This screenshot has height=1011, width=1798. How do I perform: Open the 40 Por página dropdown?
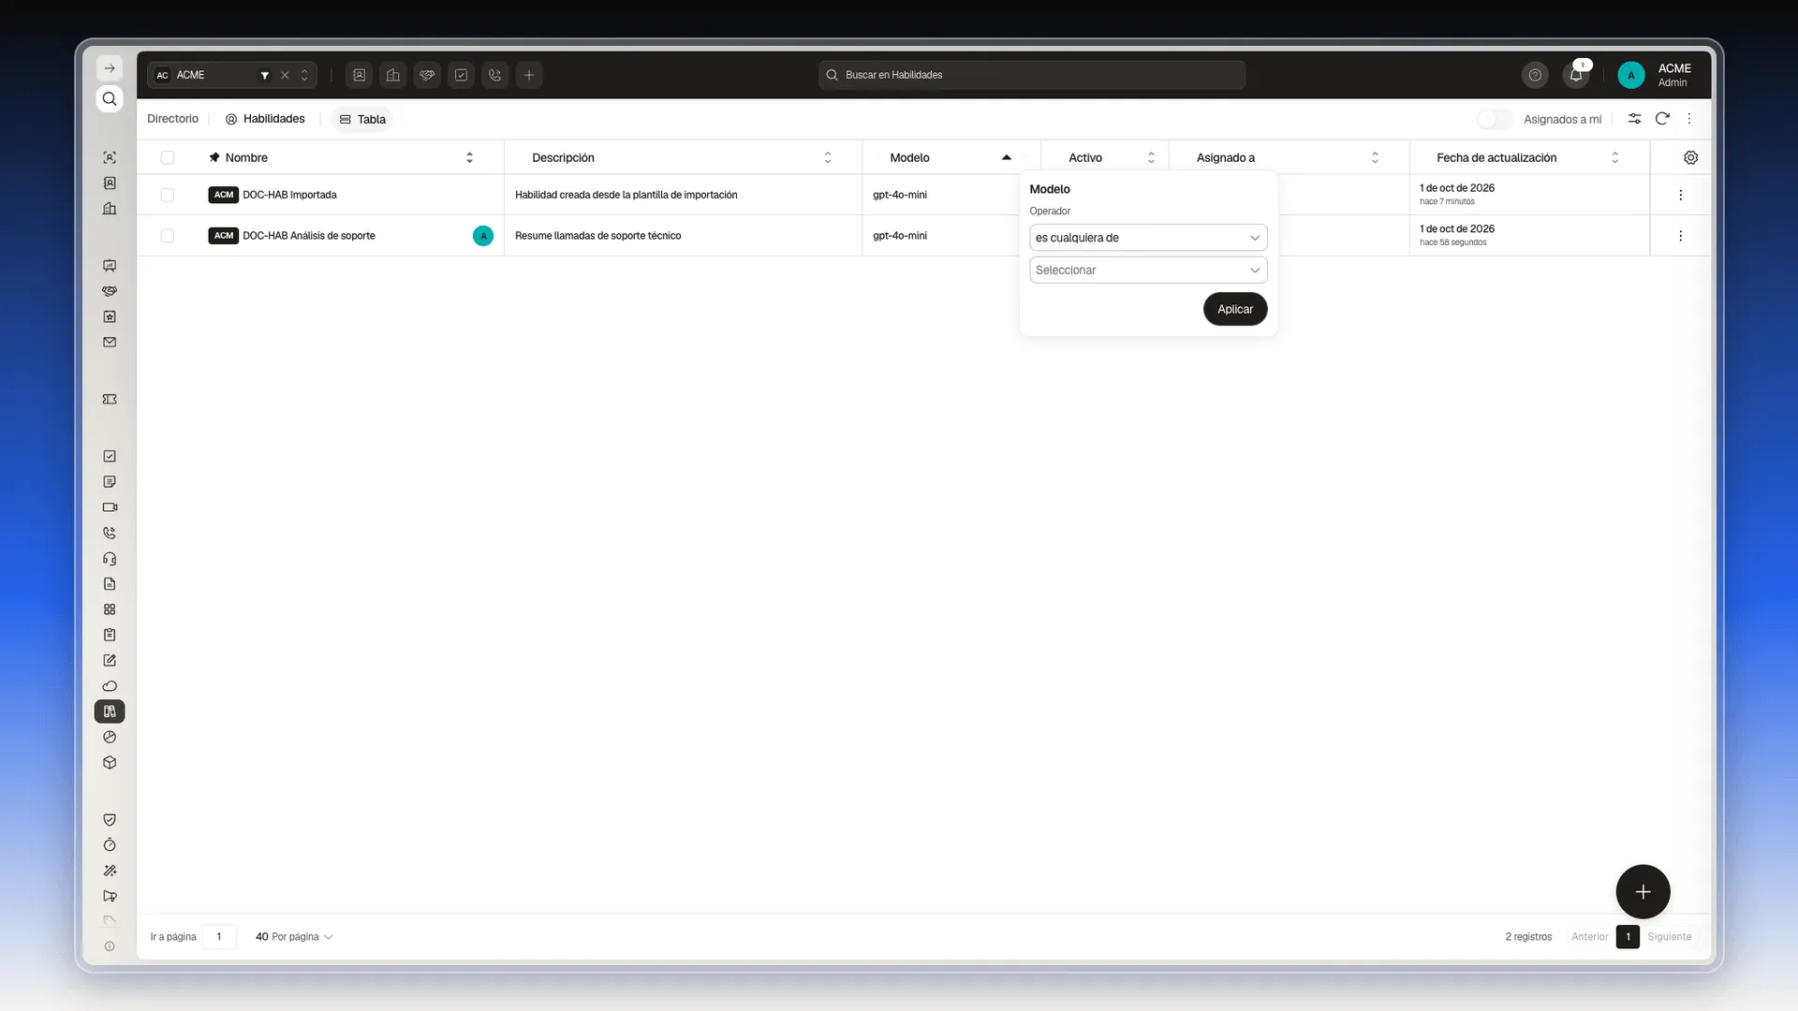(293, 937)
